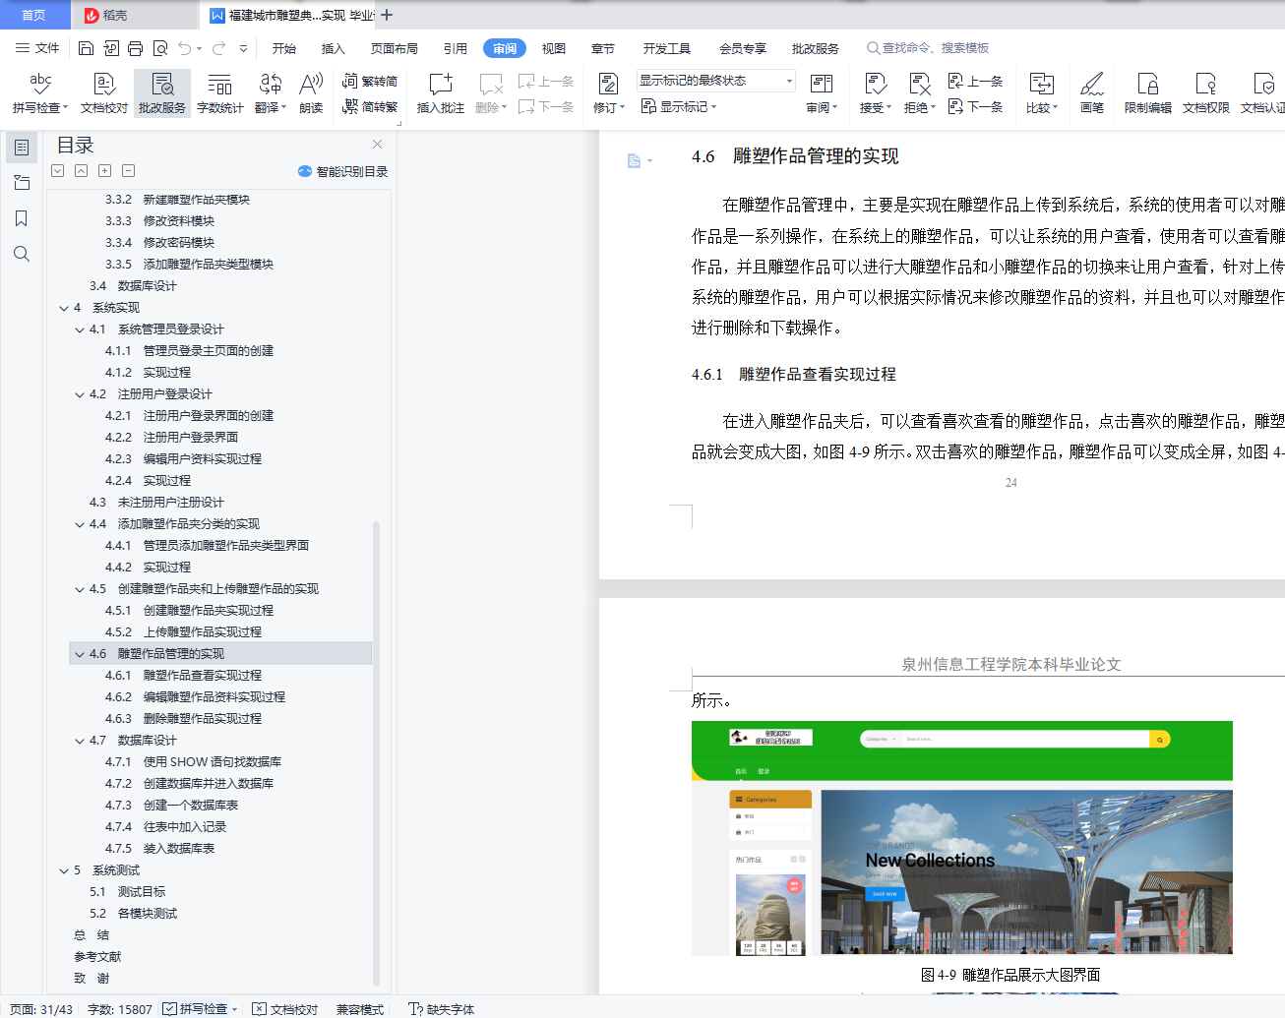Go to next revision with 下一条 beside 拒绝
This screenshot has height=1018, width=1285.
975,106
